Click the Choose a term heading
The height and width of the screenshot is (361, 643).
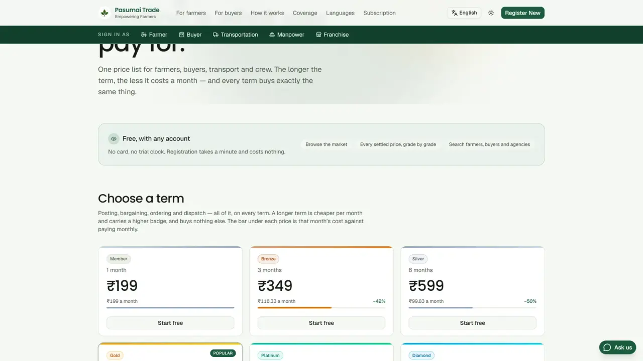pyautogui.click(x=141, y=199)
